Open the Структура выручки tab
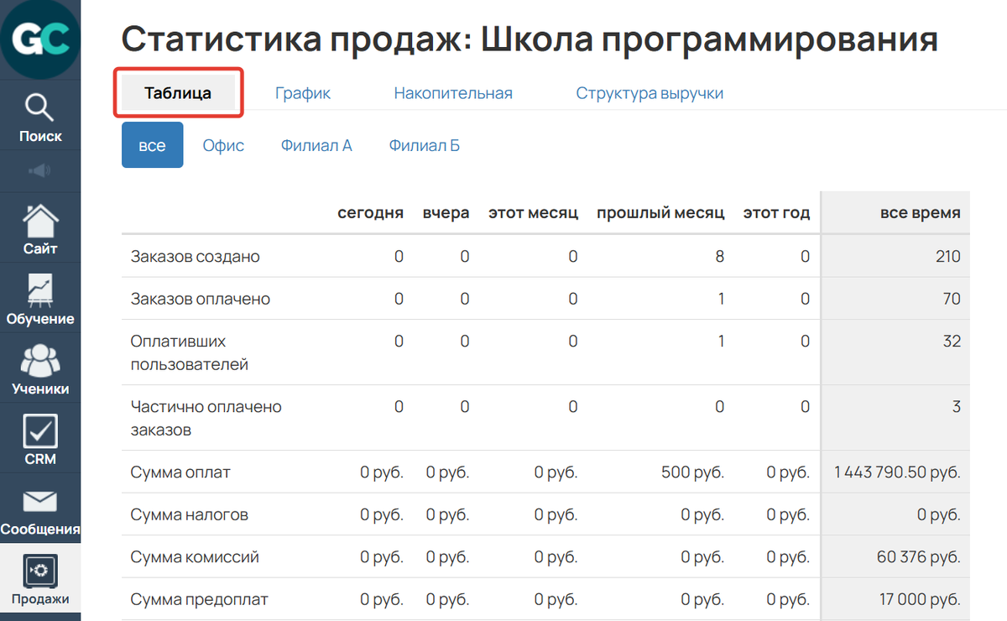 point(650,92)
